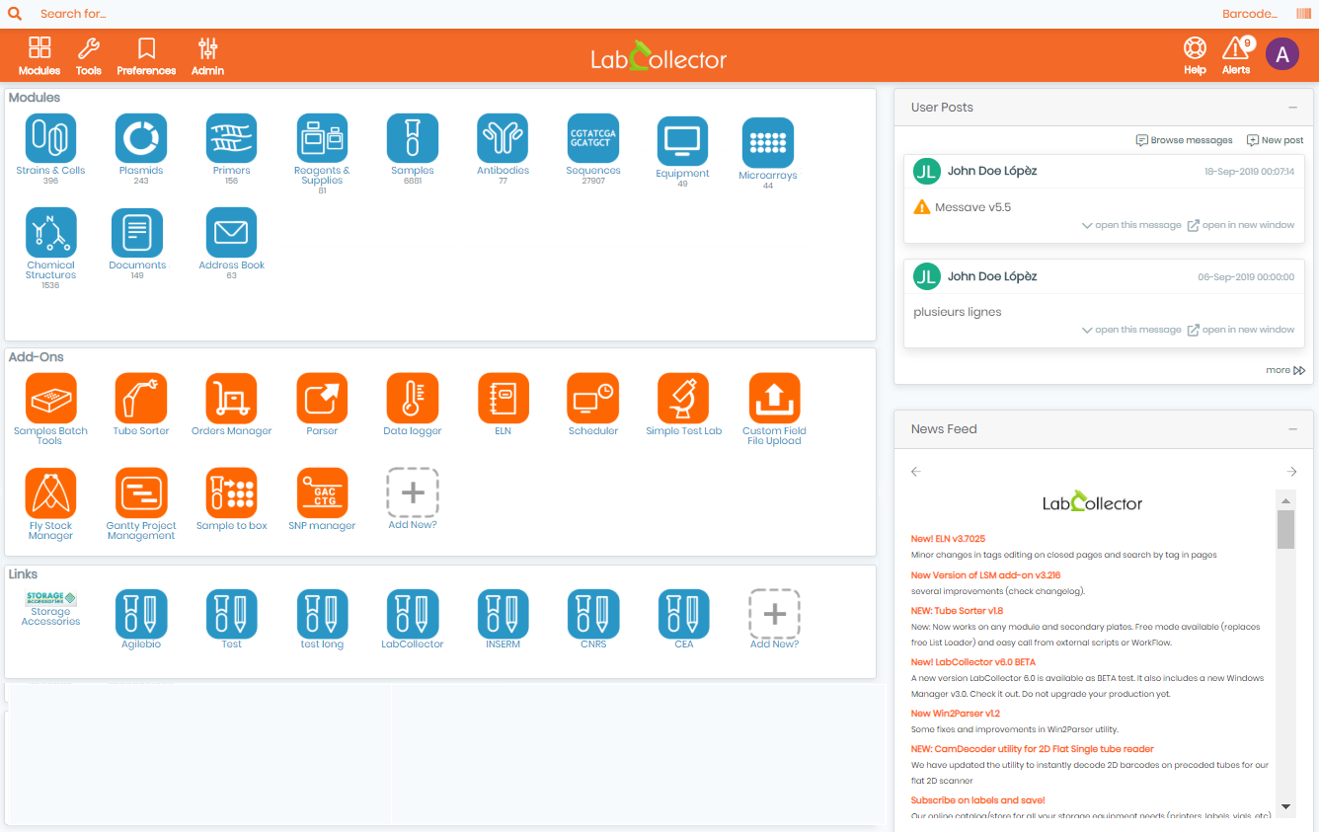
Task: Open the CEA link icon
Action: (x=683, y=614)
